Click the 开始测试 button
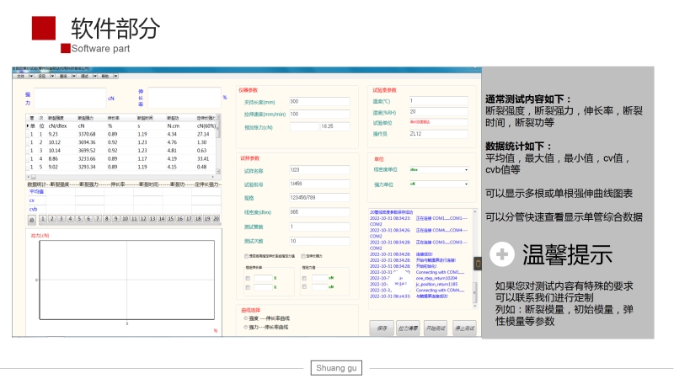The image size is (674, 379). point(434,327)
